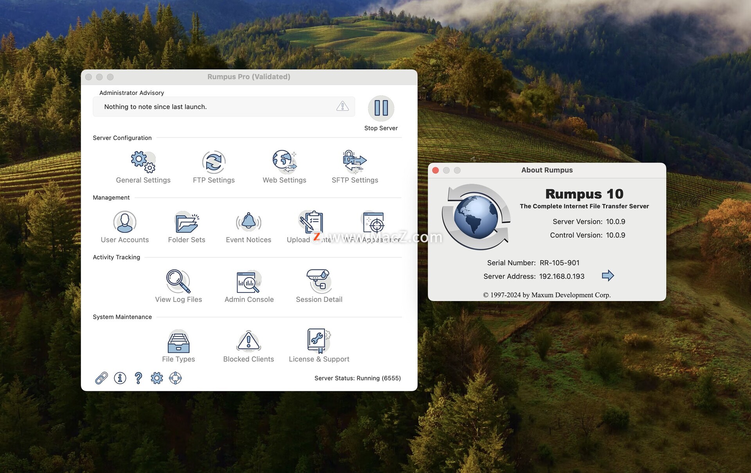Open Folder Sets icon
Image resolution: width=751 pixels, height=473 pixels.
(x=187, y=222)
